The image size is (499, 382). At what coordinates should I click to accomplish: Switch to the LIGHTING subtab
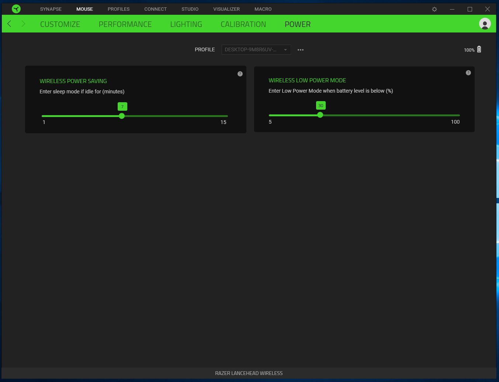point(186,24)
